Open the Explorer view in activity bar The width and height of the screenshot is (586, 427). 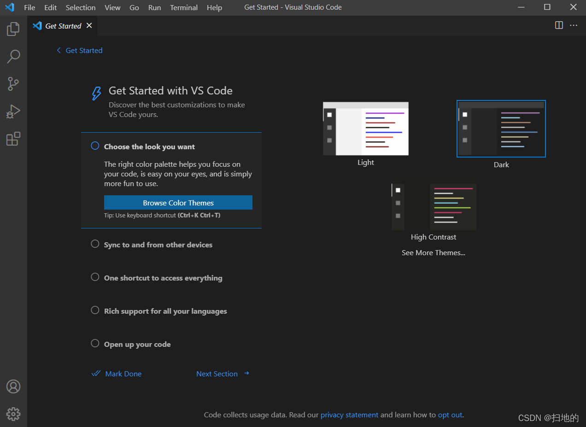click(13, 29)
